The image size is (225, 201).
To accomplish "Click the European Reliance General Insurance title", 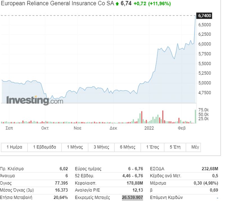I will click(x=57, y=3).
